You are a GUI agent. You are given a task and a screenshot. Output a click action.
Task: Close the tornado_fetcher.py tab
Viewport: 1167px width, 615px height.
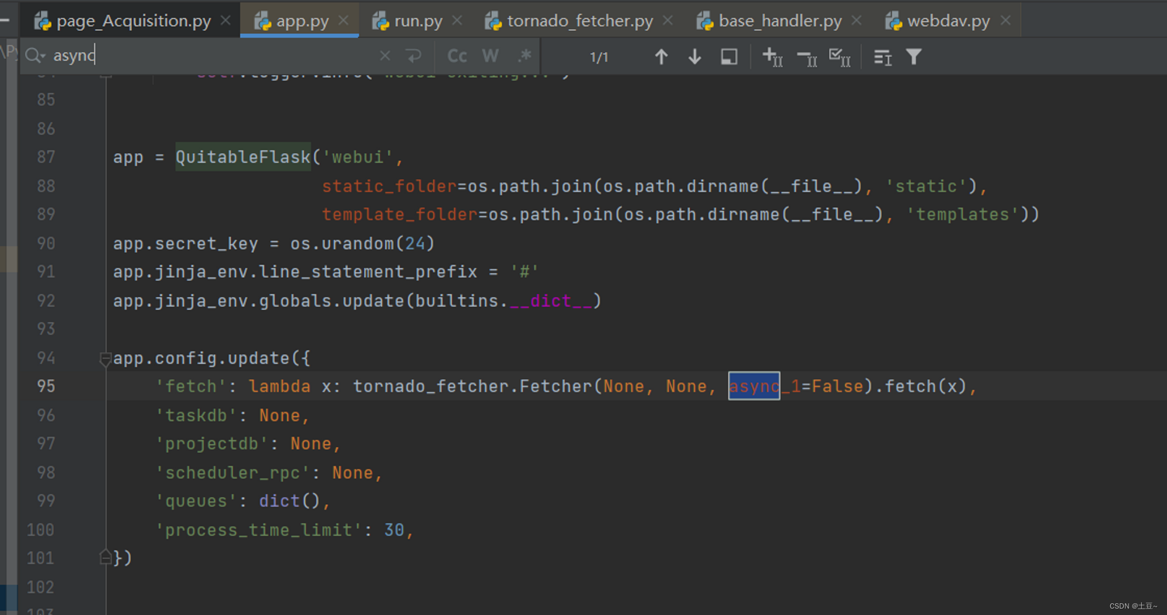[x=668, y=21]
